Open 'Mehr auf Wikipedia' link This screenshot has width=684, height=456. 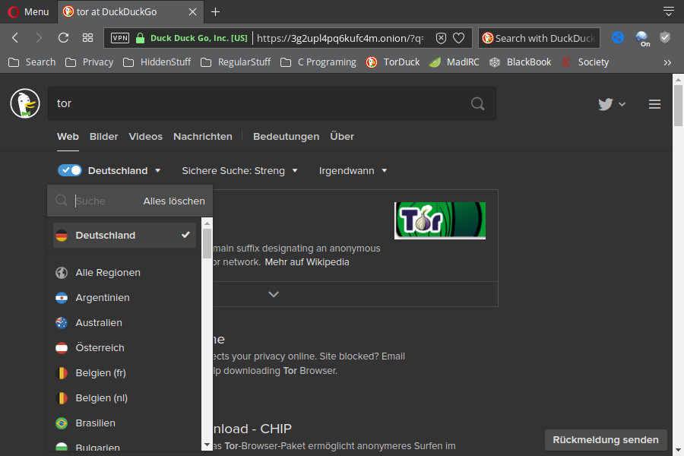point(307,262)
